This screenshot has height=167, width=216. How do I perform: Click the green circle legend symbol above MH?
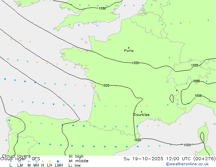[36, 161]
